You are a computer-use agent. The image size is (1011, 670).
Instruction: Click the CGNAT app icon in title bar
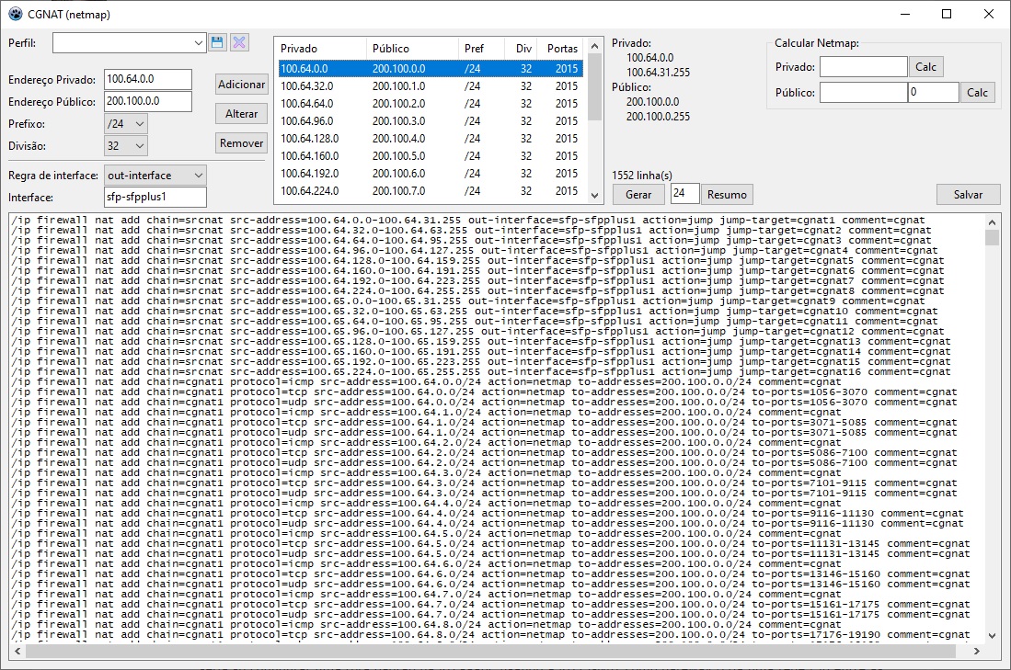(x=15, y=14)
